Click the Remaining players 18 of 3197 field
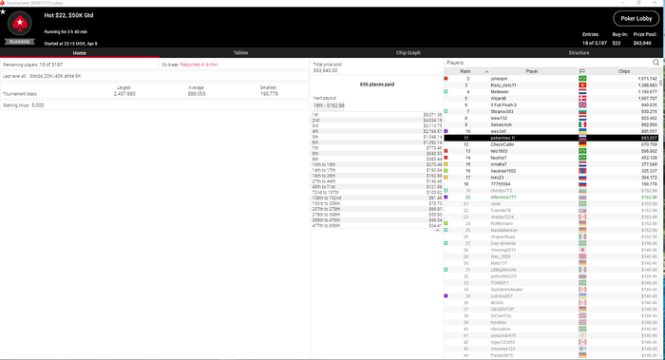The height and width of the screenshot is (360, 665). pos(79,65)
